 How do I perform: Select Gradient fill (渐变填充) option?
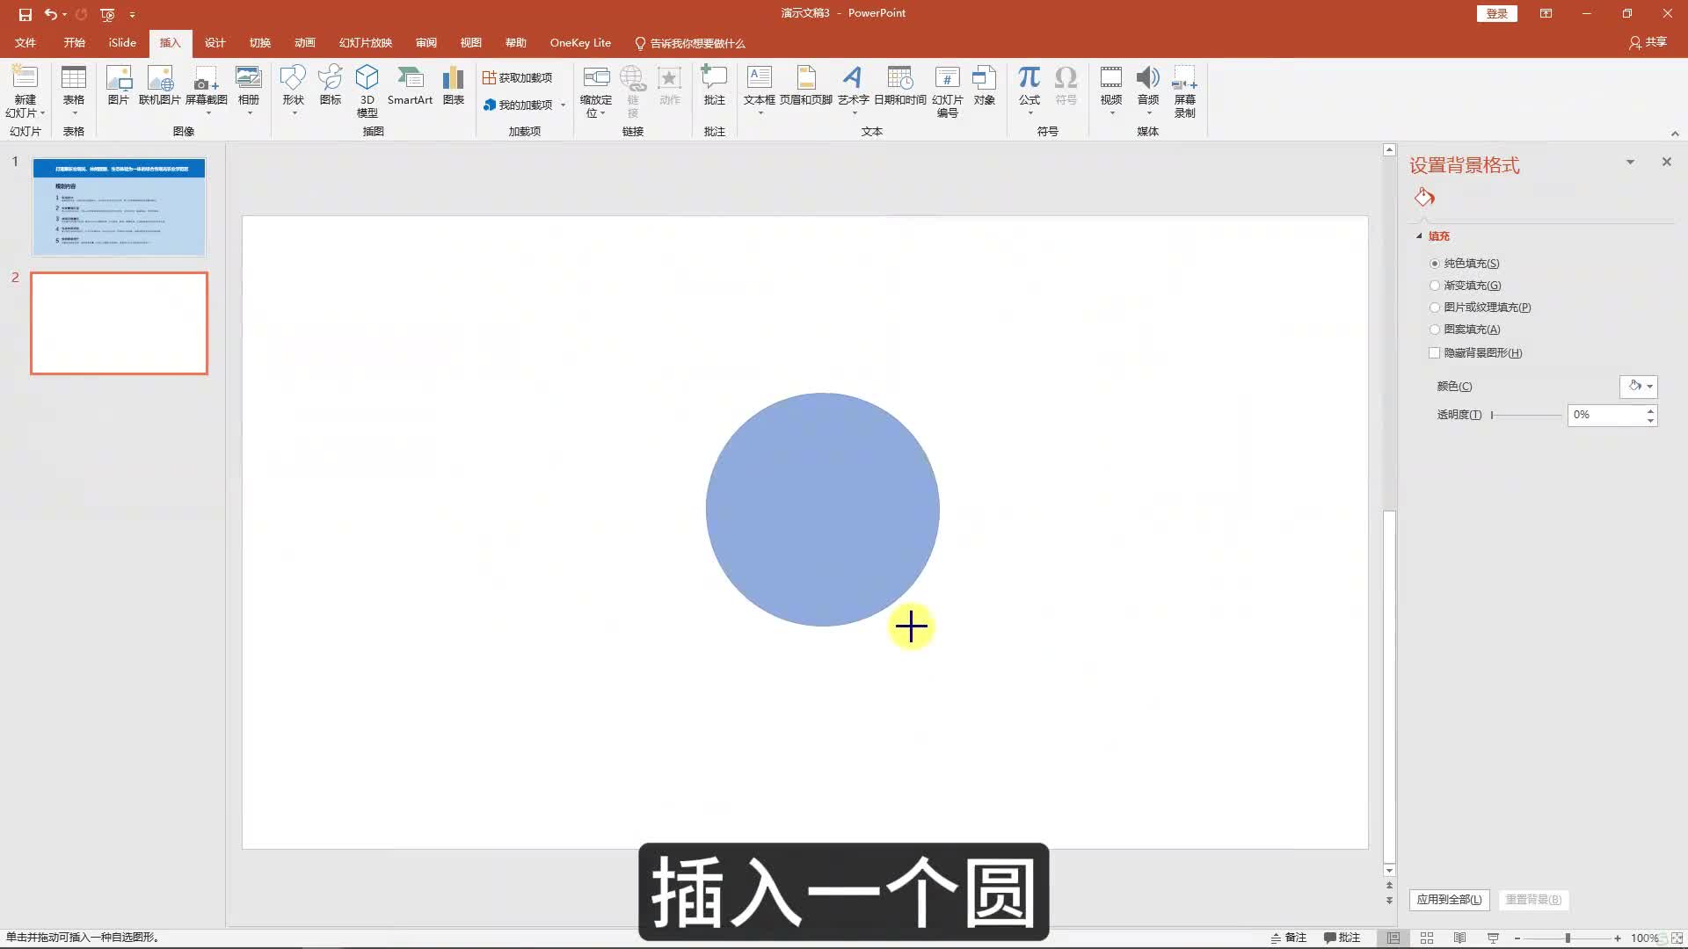click(x=1435, y=286)
